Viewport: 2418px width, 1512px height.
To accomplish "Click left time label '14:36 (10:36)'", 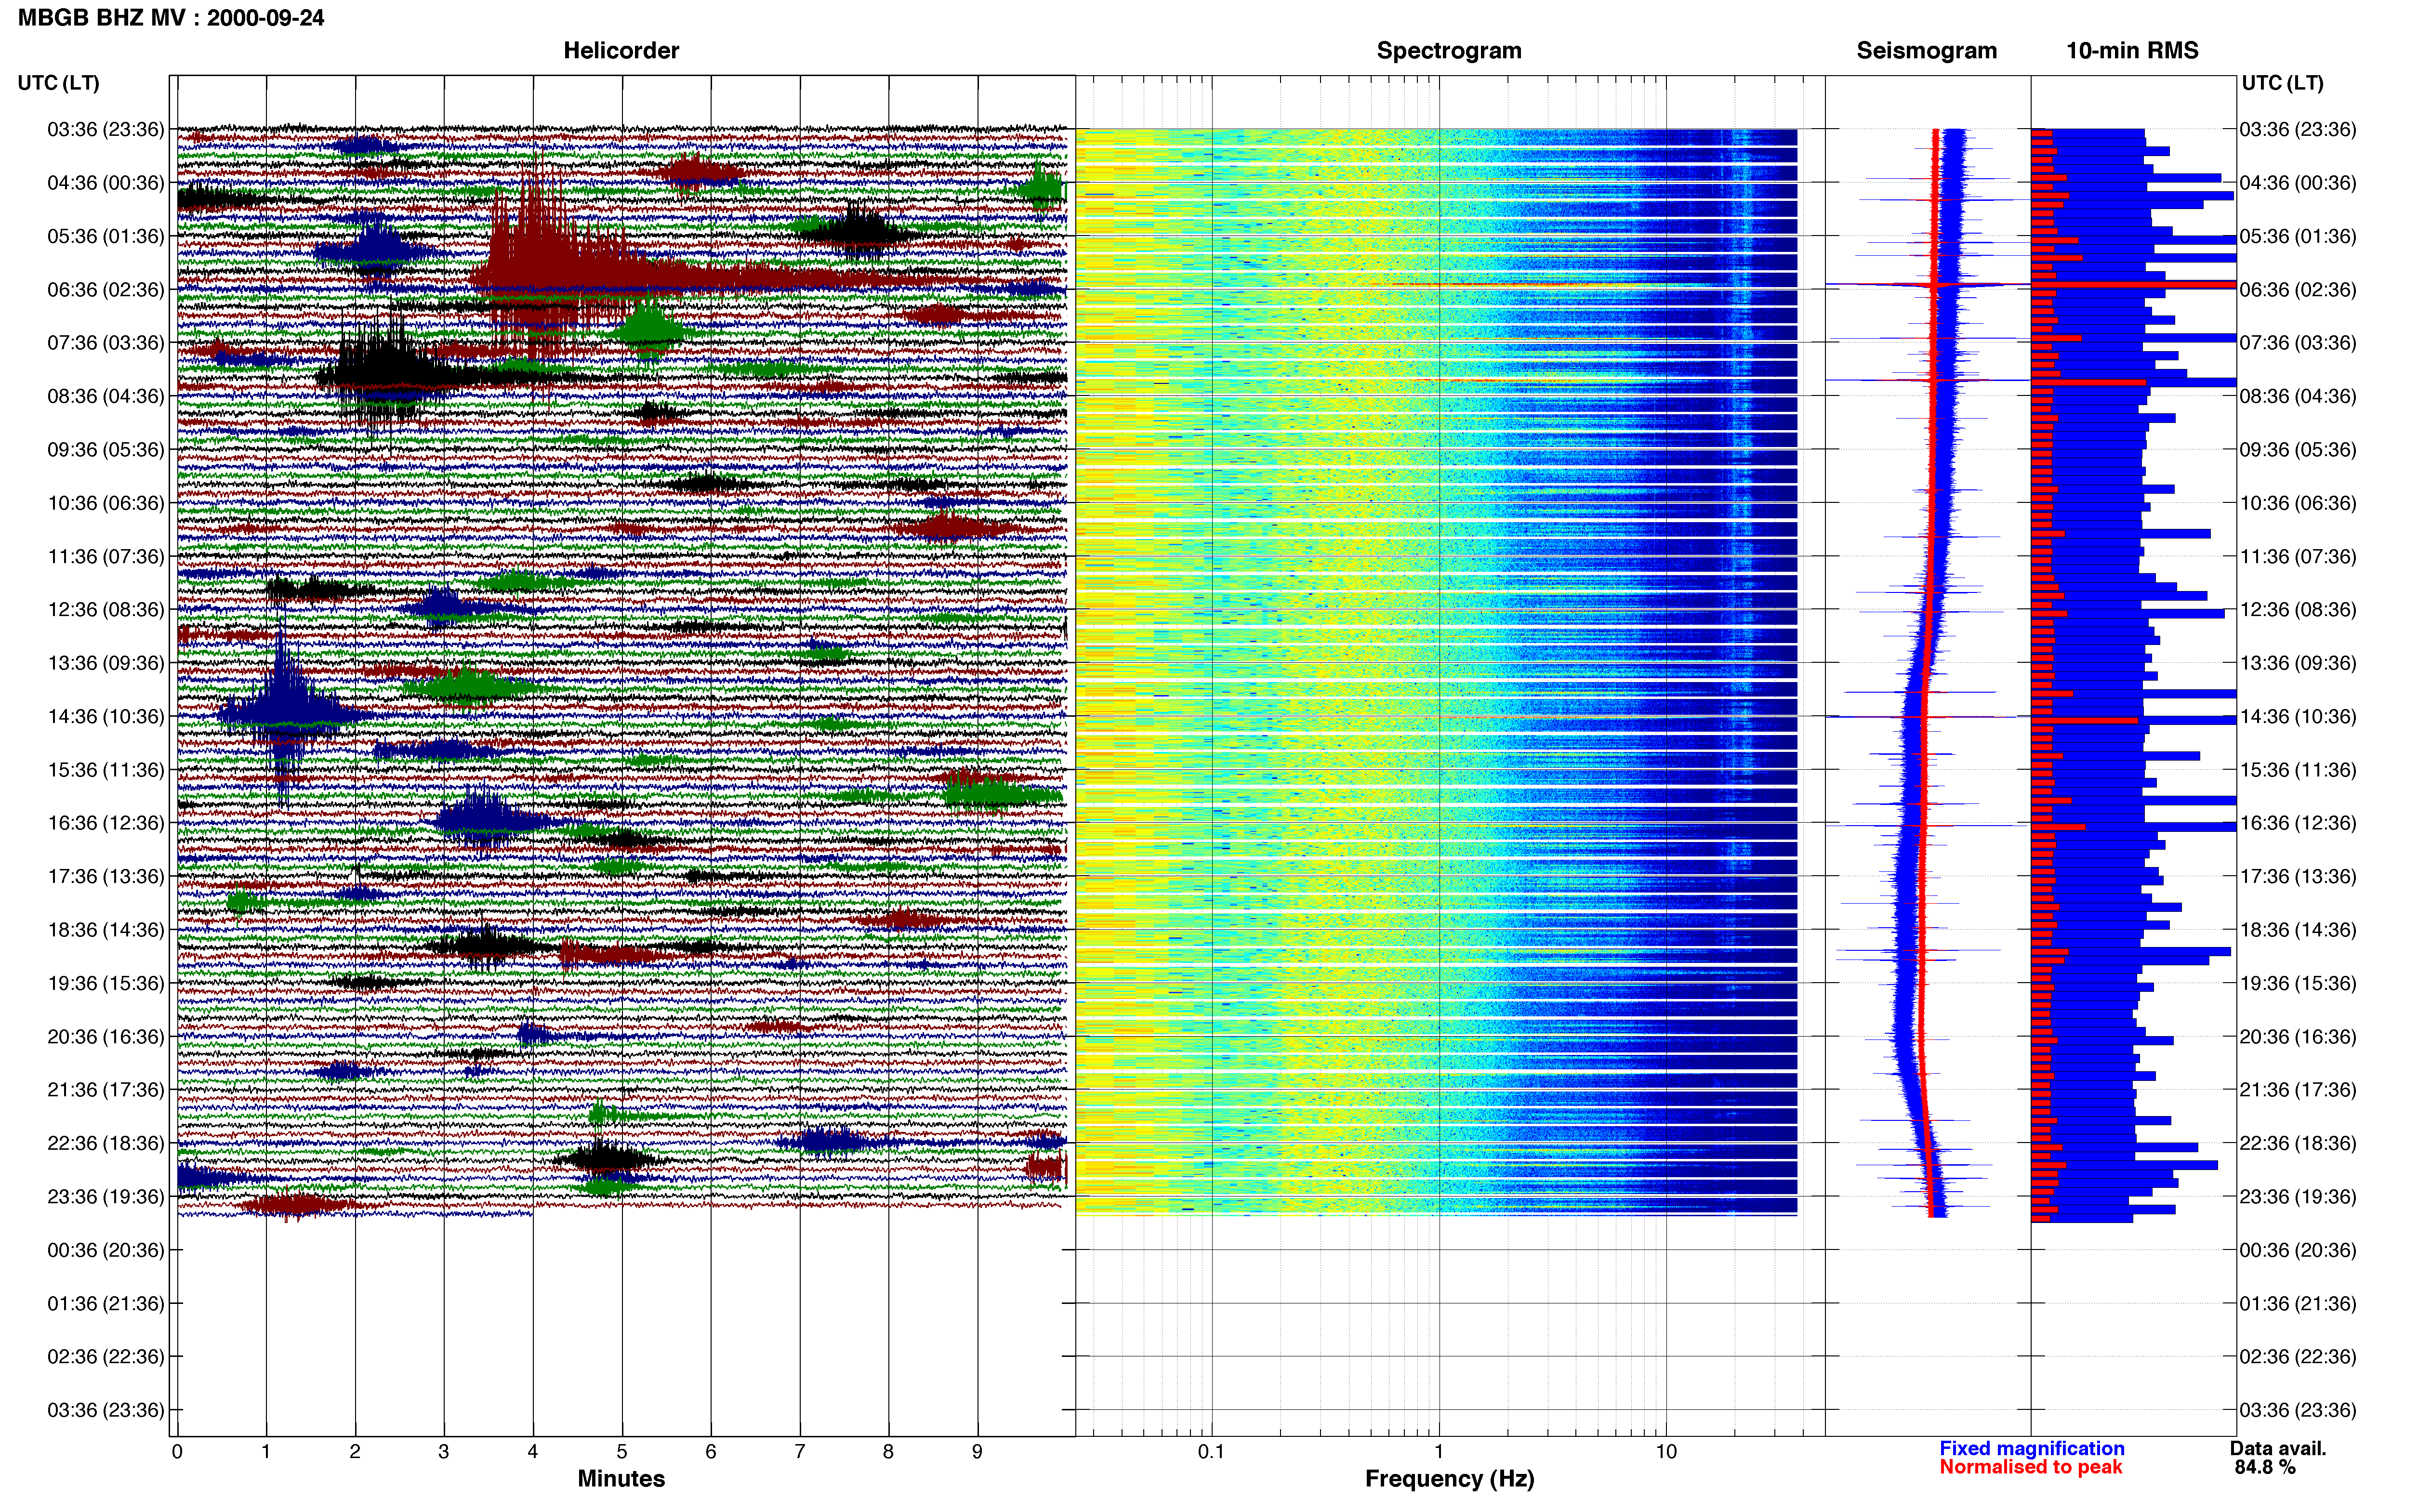I will point(106,716).
